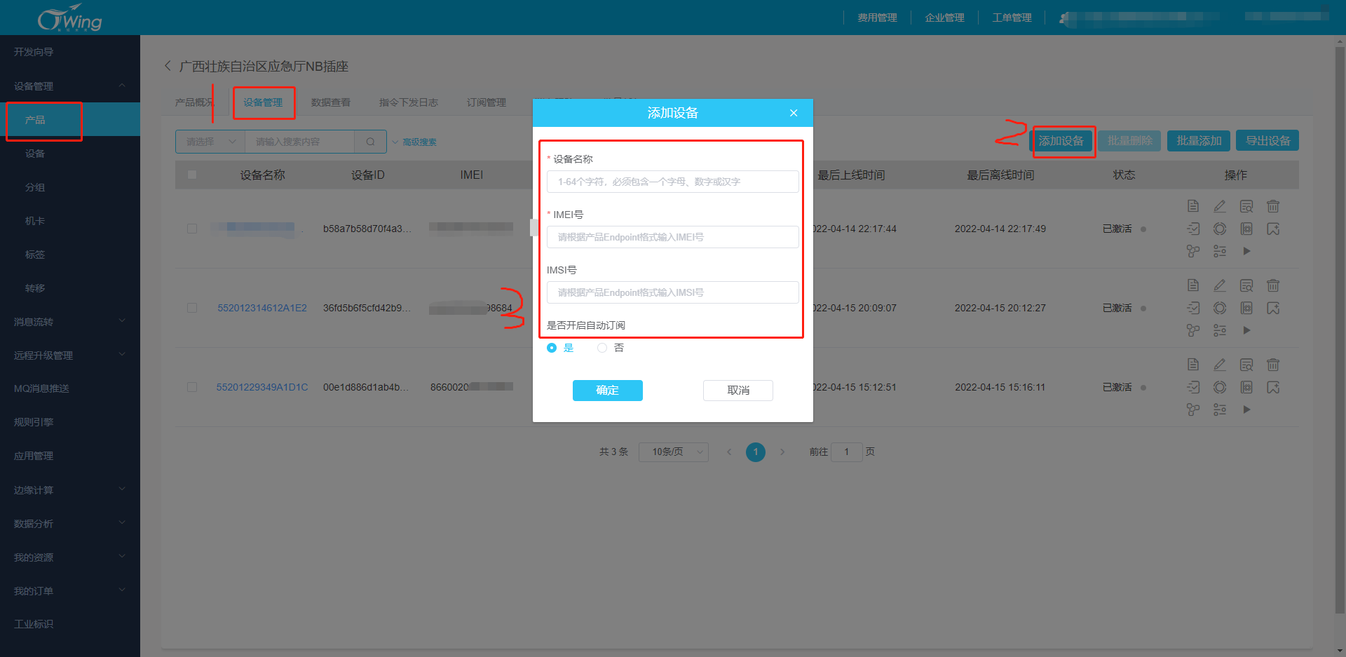Open the 请选择 search type dropdown

click(210, 142)
